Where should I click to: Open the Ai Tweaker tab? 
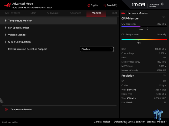(53, 13)
